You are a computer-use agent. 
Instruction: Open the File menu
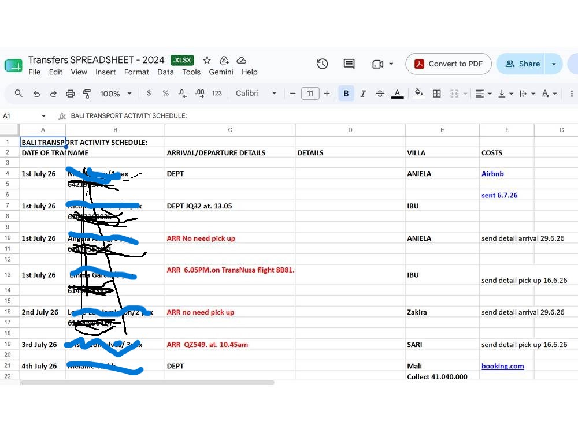[x=34, y=72]
